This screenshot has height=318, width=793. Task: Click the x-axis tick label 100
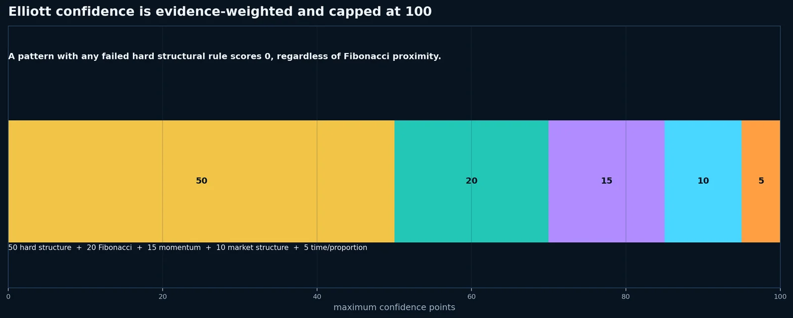[780, 297]
